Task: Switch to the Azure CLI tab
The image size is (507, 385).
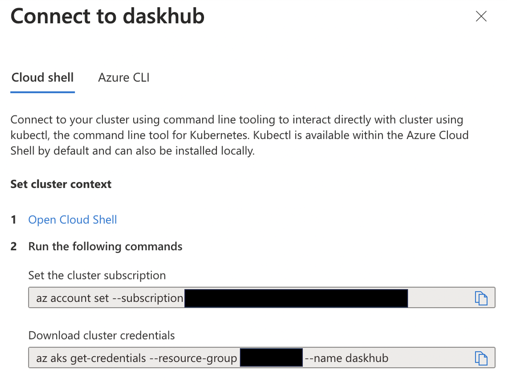Action: point(124,78)
